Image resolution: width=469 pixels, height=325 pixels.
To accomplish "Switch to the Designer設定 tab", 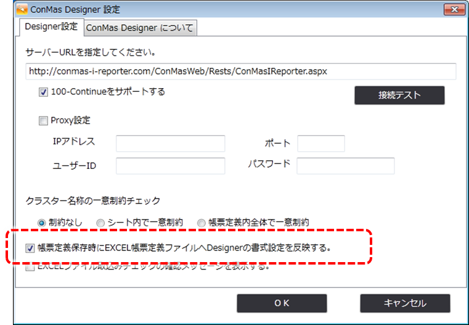I will click(51, 27).
